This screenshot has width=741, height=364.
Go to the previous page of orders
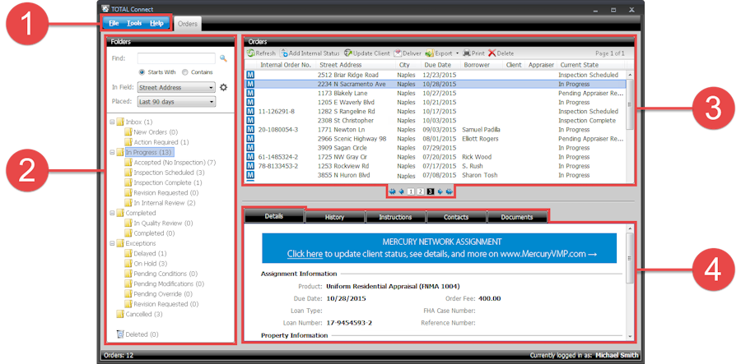click(401, 192)
